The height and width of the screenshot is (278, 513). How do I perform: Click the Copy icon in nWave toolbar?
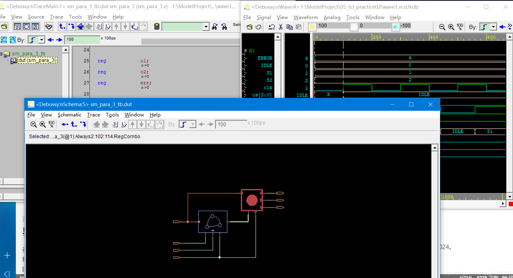click(x=289, y=27)
